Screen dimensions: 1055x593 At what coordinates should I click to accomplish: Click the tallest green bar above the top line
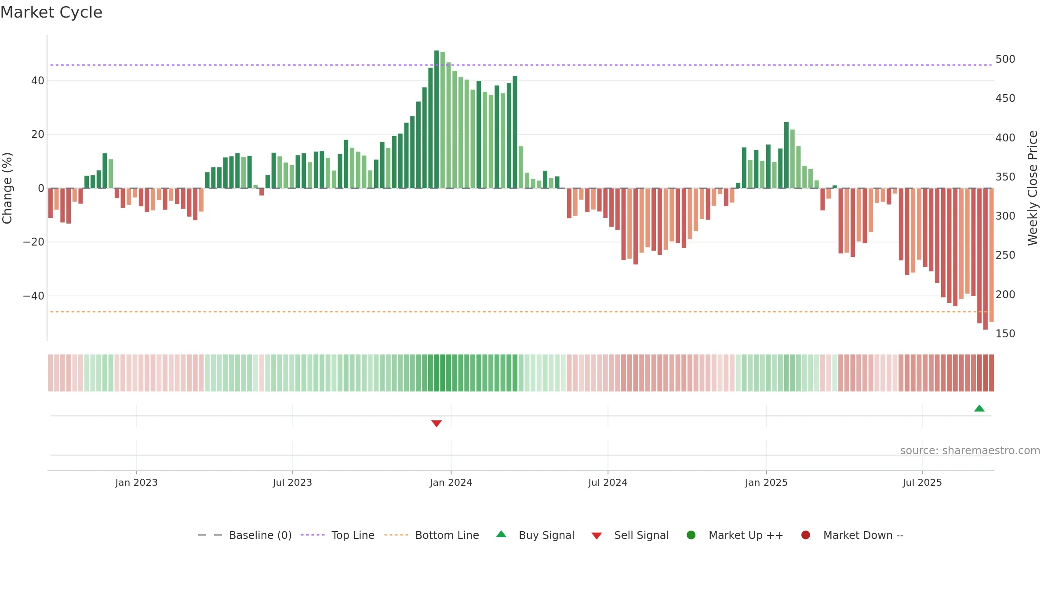coord(437,119)
